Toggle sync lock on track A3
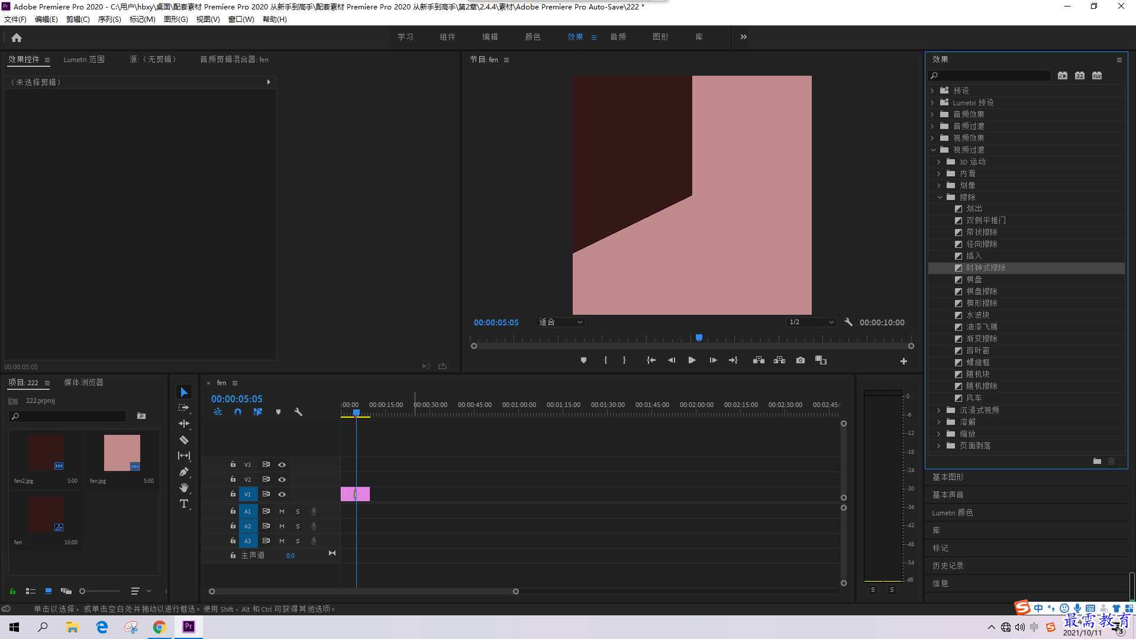Image resolution: width=1136 pixels, height=639 pixels. 266,541
